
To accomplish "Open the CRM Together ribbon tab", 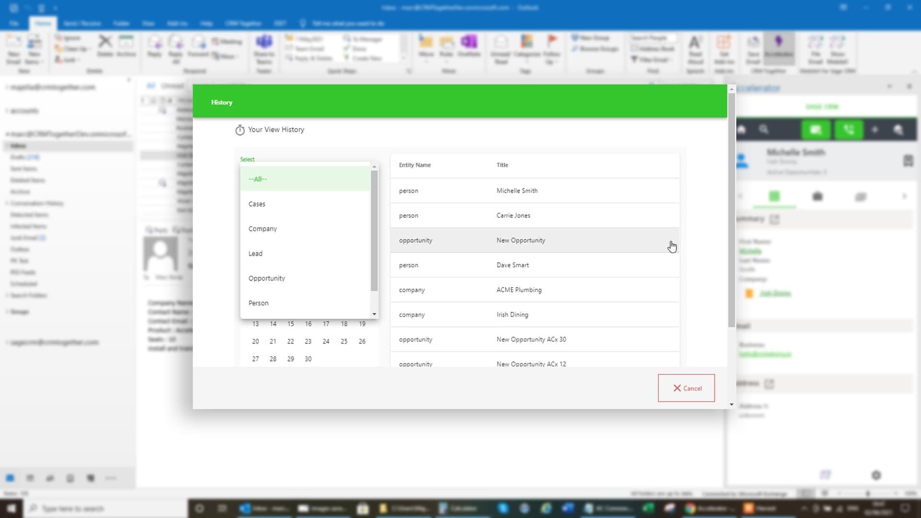I will [243, 23].
